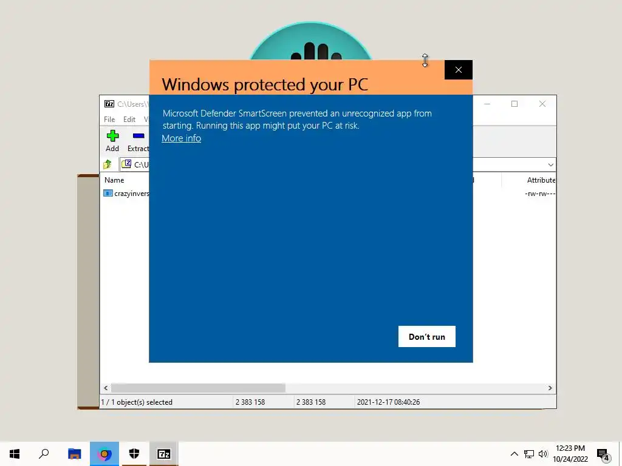The width and height of the screenshot is (622, 466).
Task: Click the -rw-rw--- attribute value
Action: (x=540, y=194)
